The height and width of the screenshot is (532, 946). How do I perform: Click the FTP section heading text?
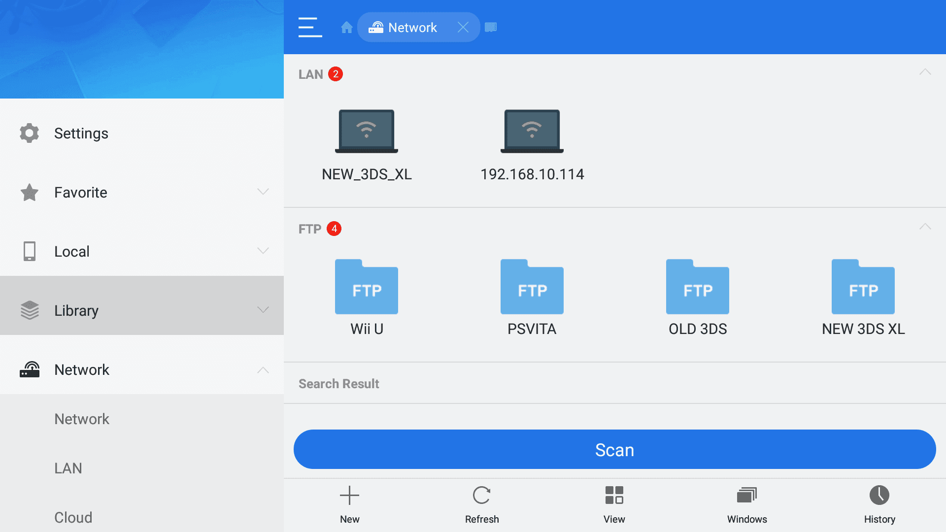310,229
